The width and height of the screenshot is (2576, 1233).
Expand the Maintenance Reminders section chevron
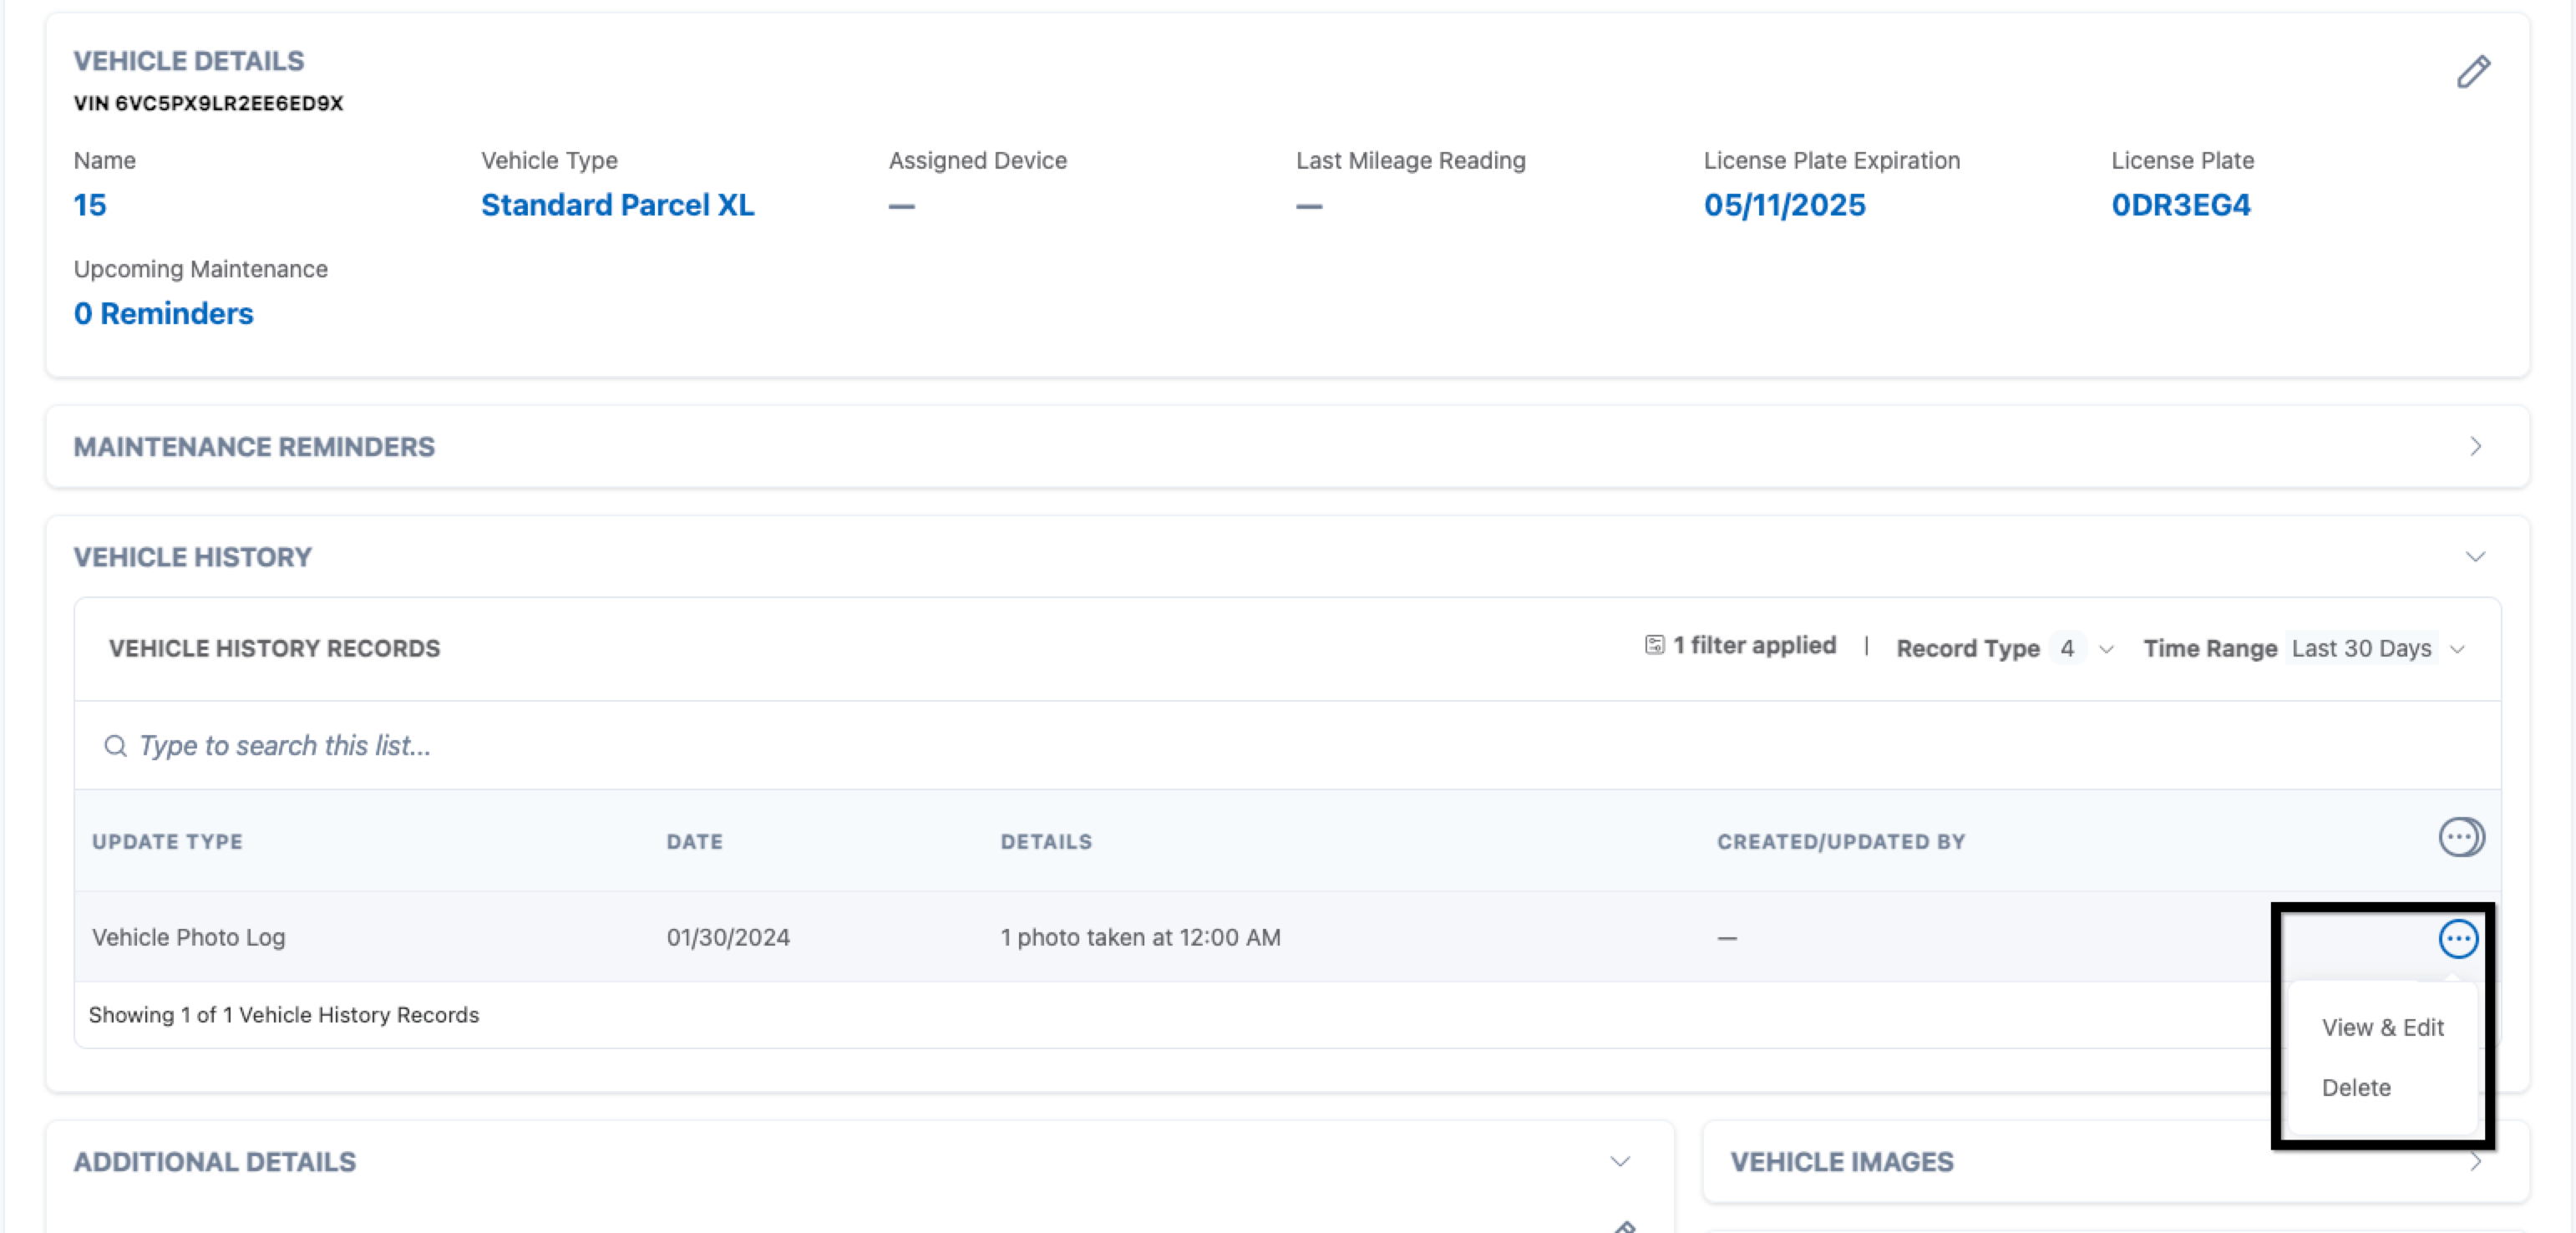(x=2475, y=446)
